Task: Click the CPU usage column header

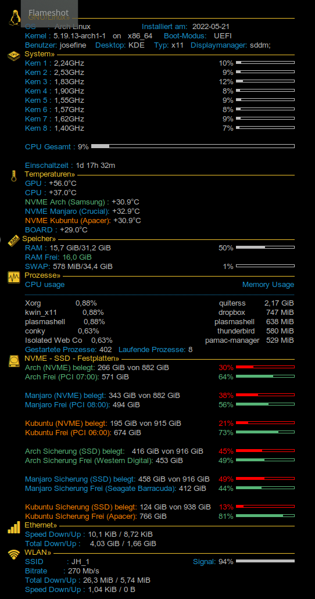Action: point(45,285)
